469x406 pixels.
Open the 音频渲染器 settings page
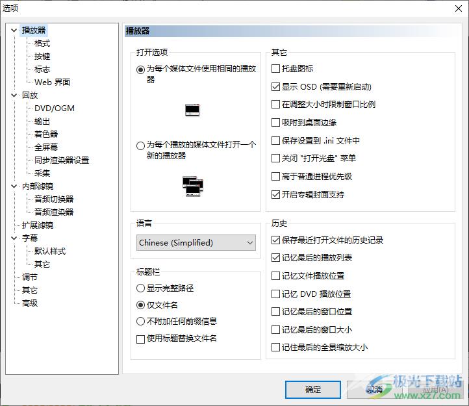[54, 212]
